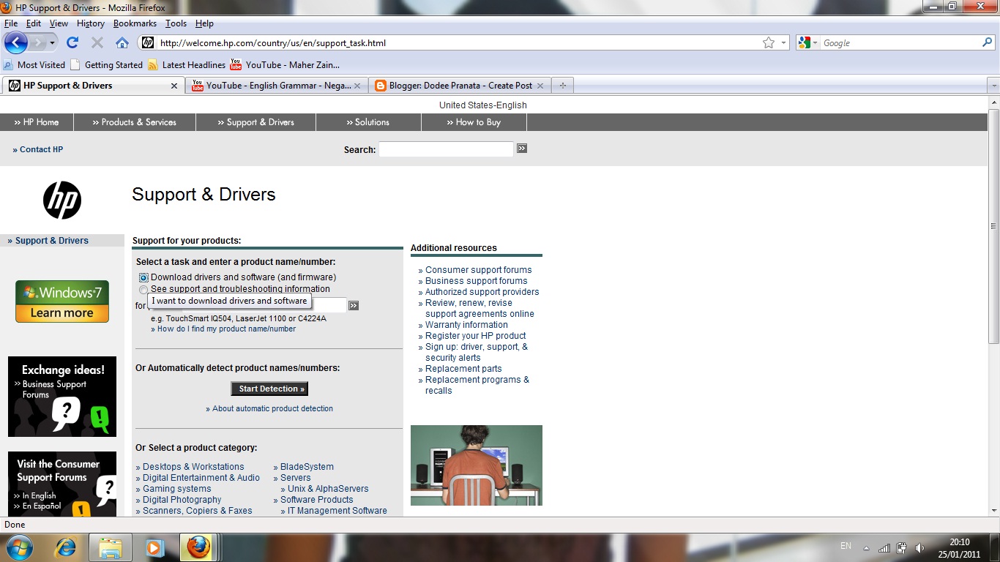This screenshot has width=1000, height=562.
Task: Switch to the Blogger Create Post tab
Action: [459, 86]
